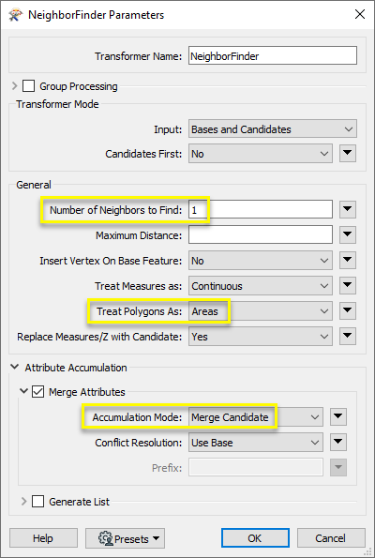This screenshot has height=558, width=375.
Task: Open the arrow menu beside Insert Vertex On Base Feature
Action: point(348,260)
